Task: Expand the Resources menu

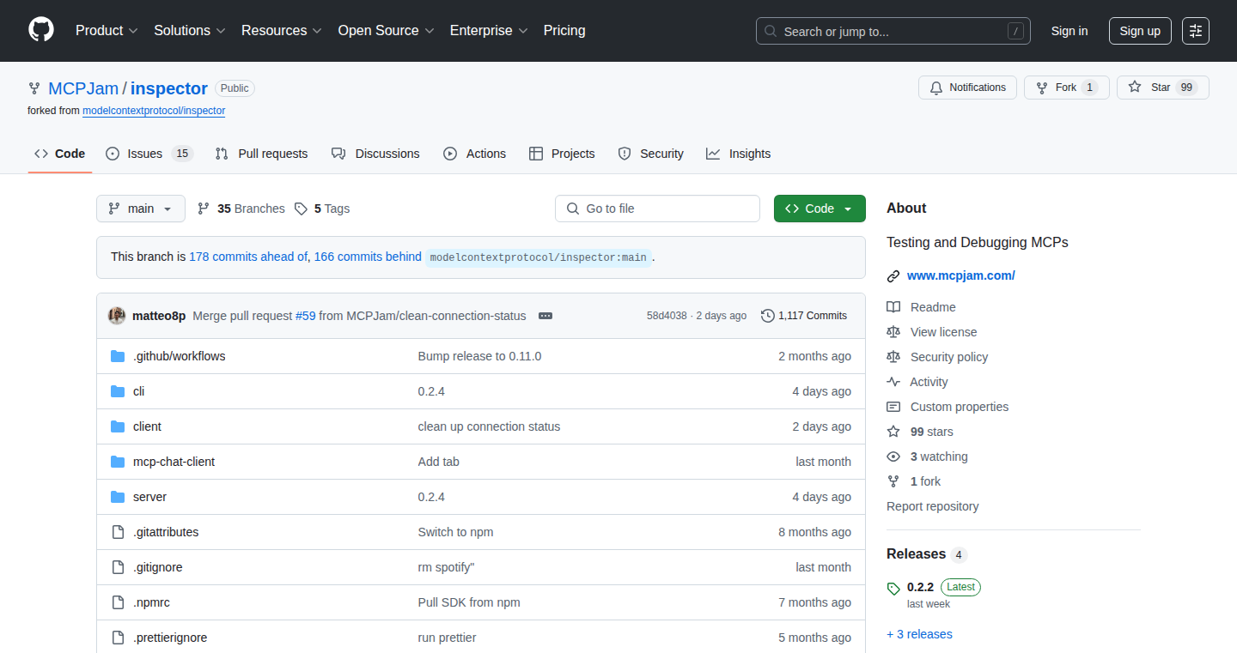Action: click(282, 31)
